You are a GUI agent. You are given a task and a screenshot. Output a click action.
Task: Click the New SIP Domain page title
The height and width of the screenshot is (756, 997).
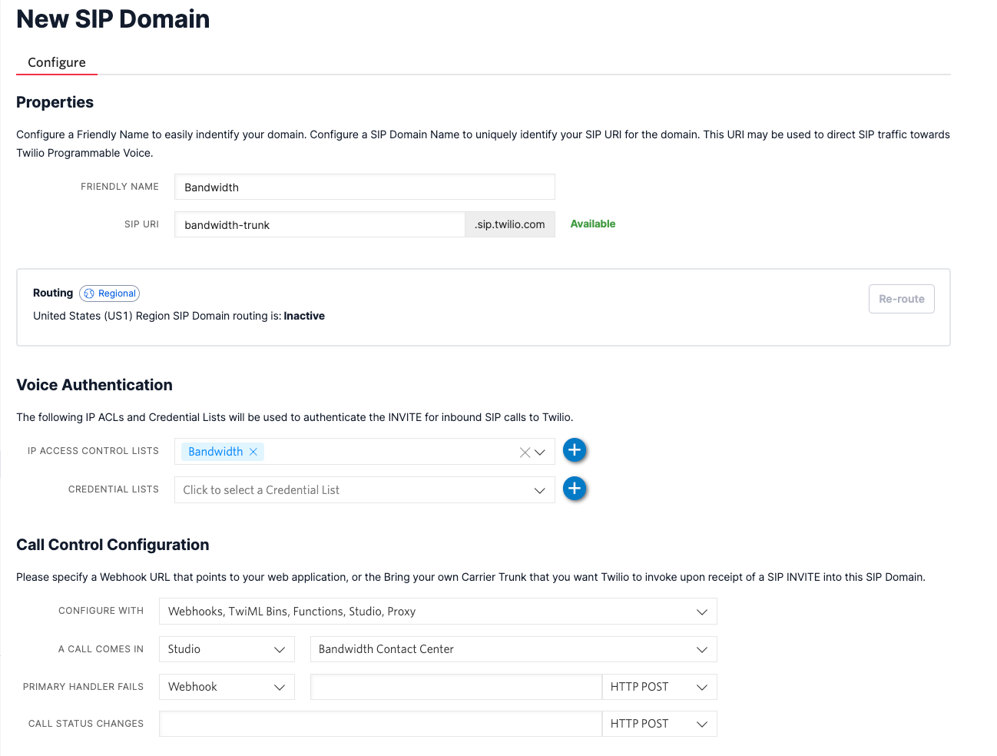[x=113, y=18]
